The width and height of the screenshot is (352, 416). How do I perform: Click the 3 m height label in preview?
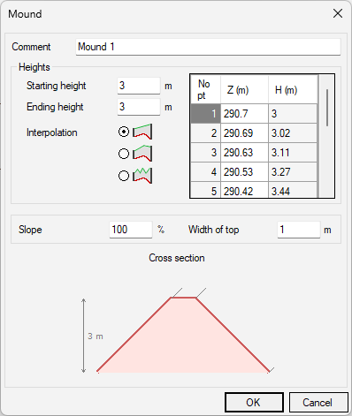point(96,336)
